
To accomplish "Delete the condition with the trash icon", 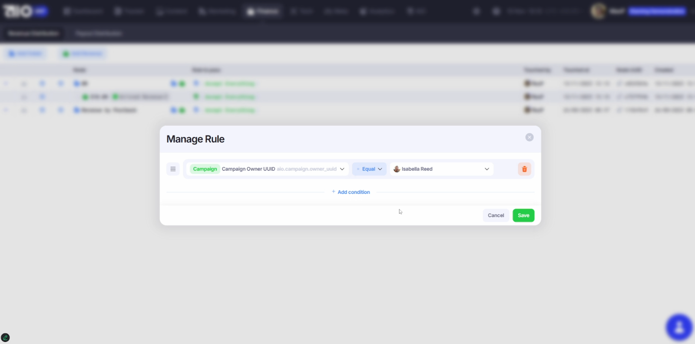I will [524, 169].
